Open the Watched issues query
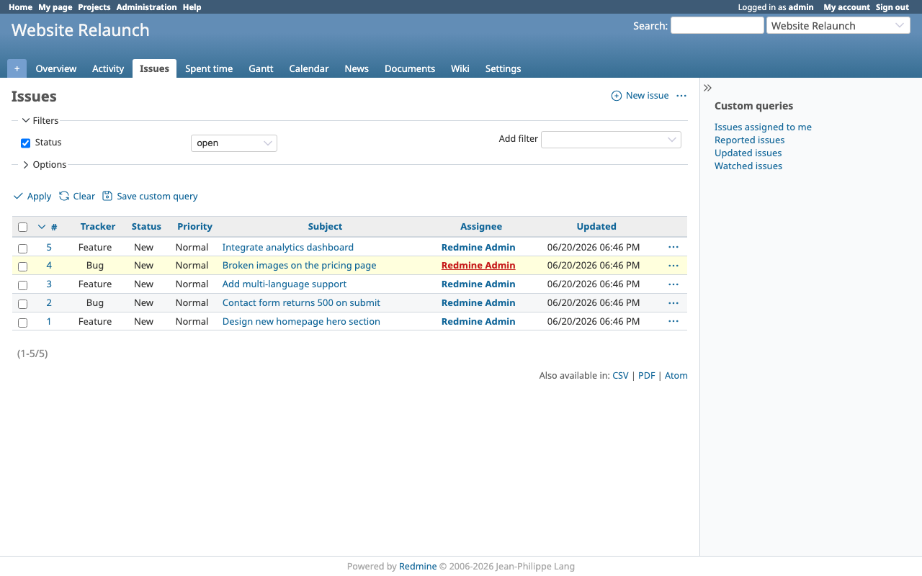Image resolution: width=922 pixels, height=576 pixels. [748, 166]
